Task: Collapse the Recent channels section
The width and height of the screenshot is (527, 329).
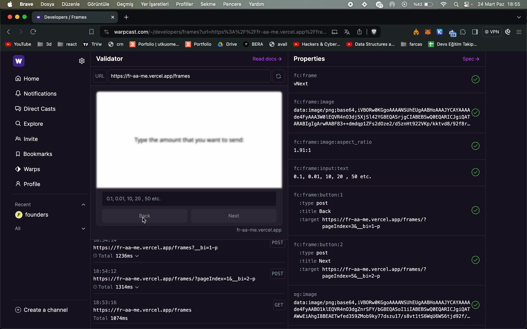Action: click(83, 205)
